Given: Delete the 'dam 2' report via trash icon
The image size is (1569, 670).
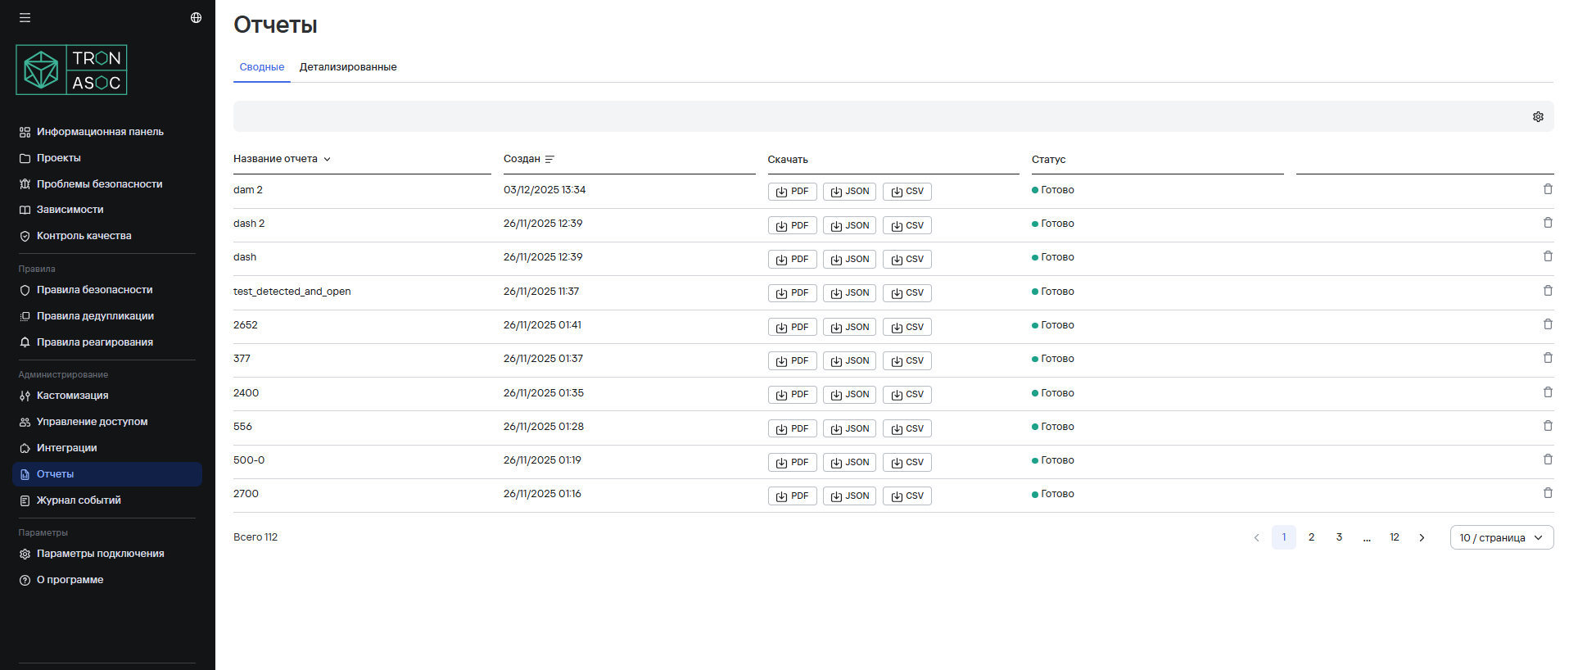Looking at the screenshot, I should click(x=1547, y=189).
